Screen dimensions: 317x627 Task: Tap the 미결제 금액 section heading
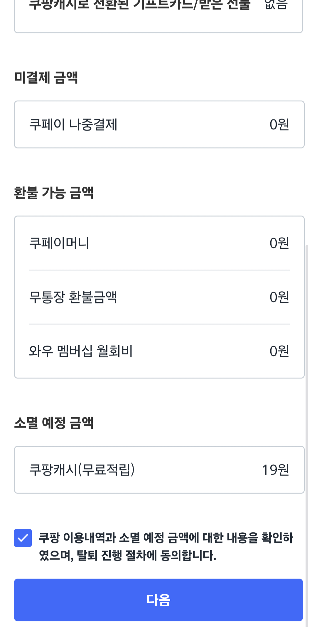46,78
